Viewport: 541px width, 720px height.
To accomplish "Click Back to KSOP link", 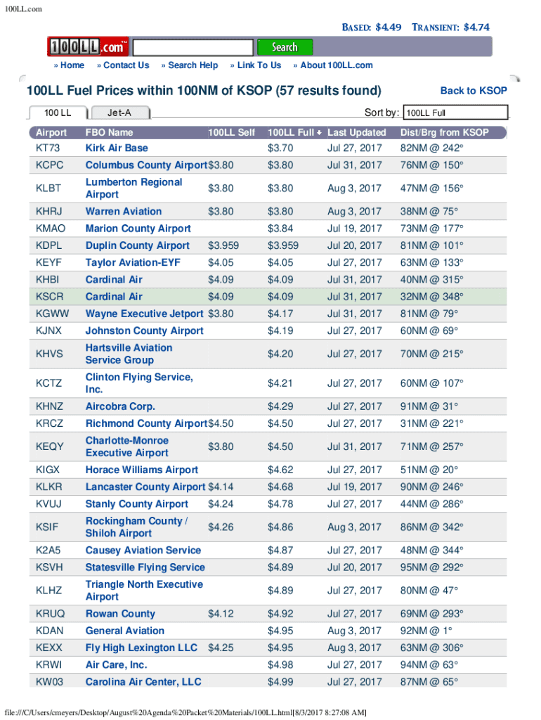I will point(473,91).
